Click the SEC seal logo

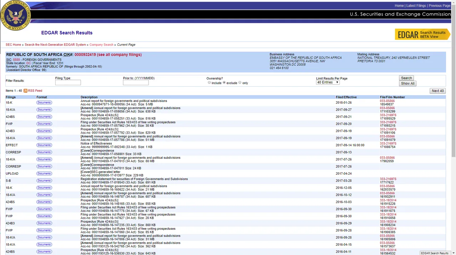[x=15, y=15]
